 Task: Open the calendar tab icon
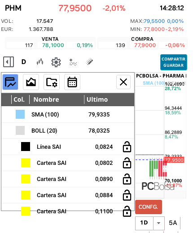click(72, 82)
